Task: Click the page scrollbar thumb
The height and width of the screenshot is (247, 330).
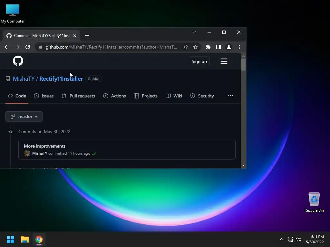Action: pos(243,65)
